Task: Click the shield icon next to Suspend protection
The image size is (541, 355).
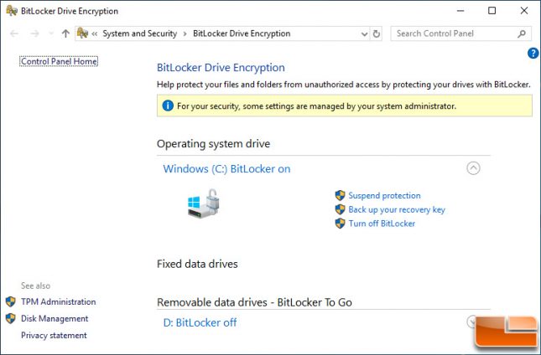Action: tap(340, 196)
